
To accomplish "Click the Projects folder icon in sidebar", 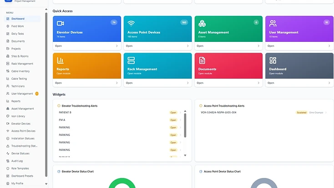I will click(8, 49).
